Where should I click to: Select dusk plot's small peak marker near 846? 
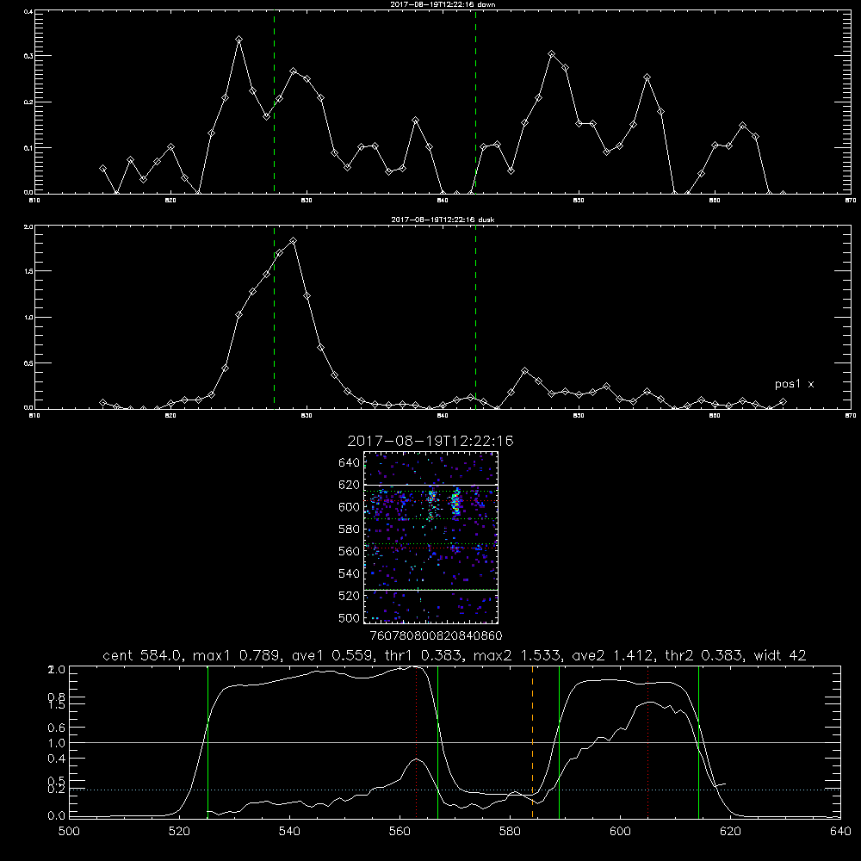525,371
